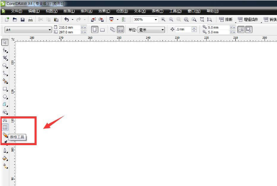Click the Zoom to Page icon
Screen dimensions: 277x186
pos(194,20)
